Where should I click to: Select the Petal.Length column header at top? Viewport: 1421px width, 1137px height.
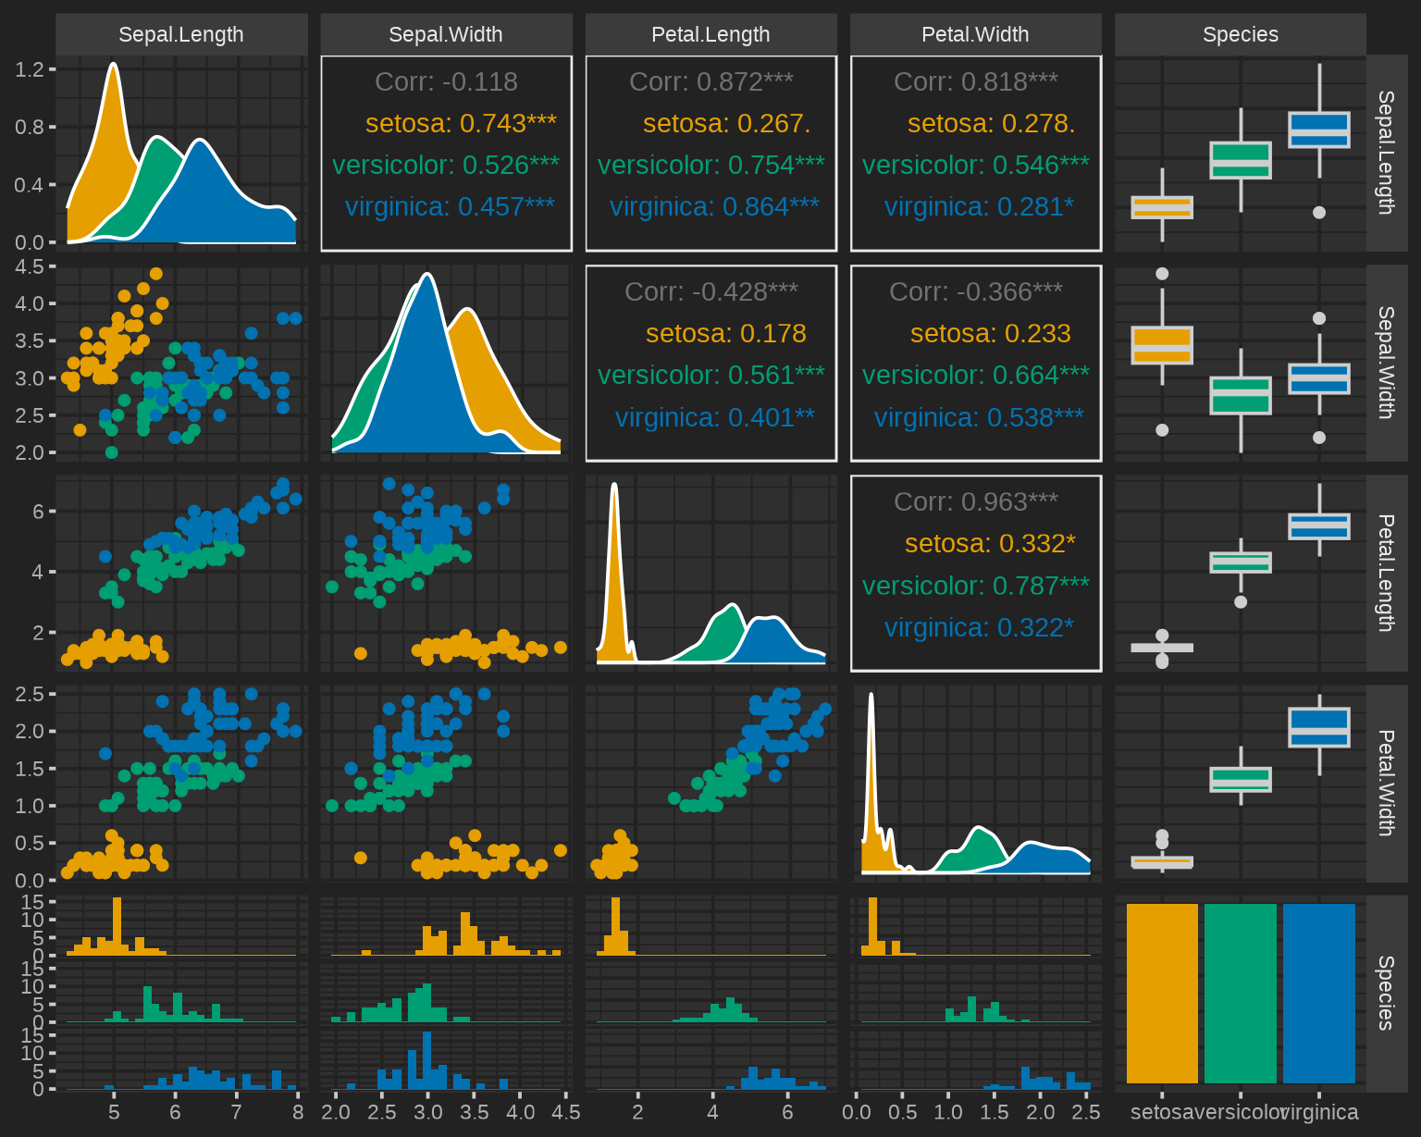[710, 34]
